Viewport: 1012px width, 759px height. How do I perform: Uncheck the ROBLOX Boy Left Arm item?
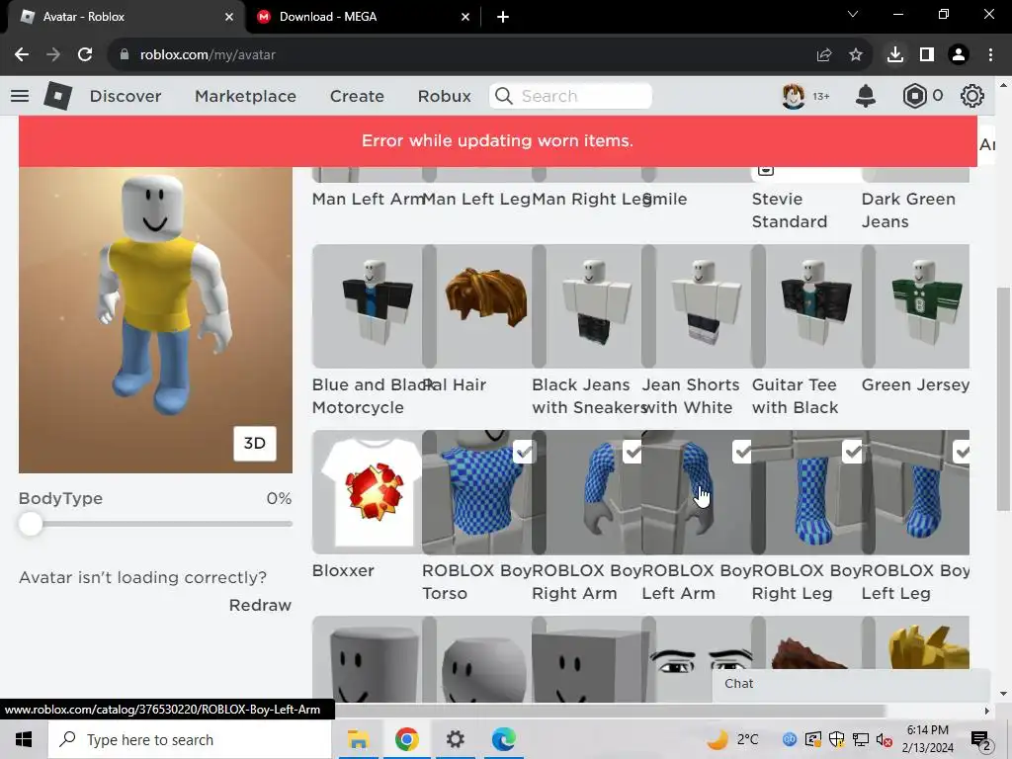743,452
